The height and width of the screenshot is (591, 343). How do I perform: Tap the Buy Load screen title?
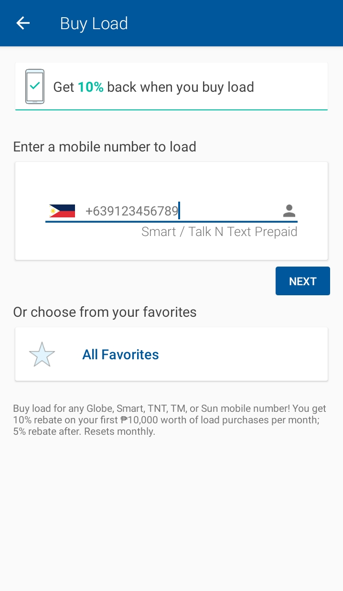click(x=94, y=23)
